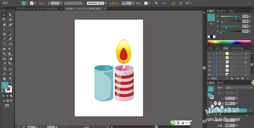The image size is (254, 128).
Task: Open the zoom level 87% dropdown
Action: (37, 127)
